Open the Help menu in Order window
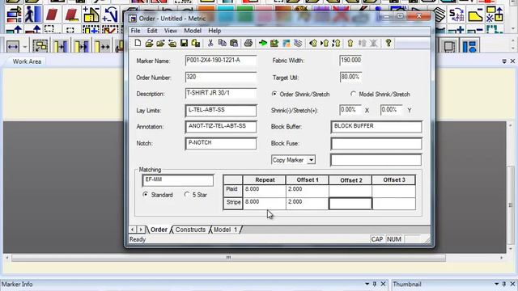Image resolution: width=518 pixels, height=291 pixels. click(214, 31)
